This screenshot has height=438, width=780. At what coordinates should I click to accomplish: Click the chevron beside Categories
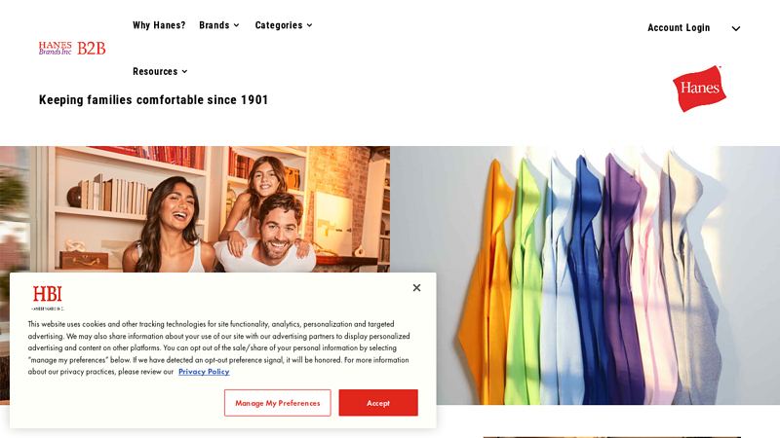tap(309, 25)
